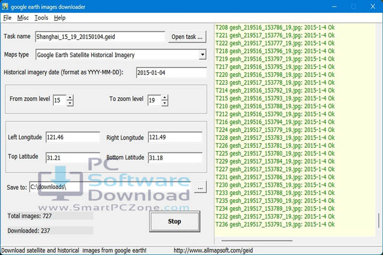Minimize the downloader window
The image size is (383, 255).
pos(335,6)
